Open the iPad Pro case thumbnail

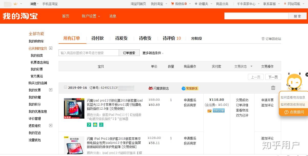(74, 145)
